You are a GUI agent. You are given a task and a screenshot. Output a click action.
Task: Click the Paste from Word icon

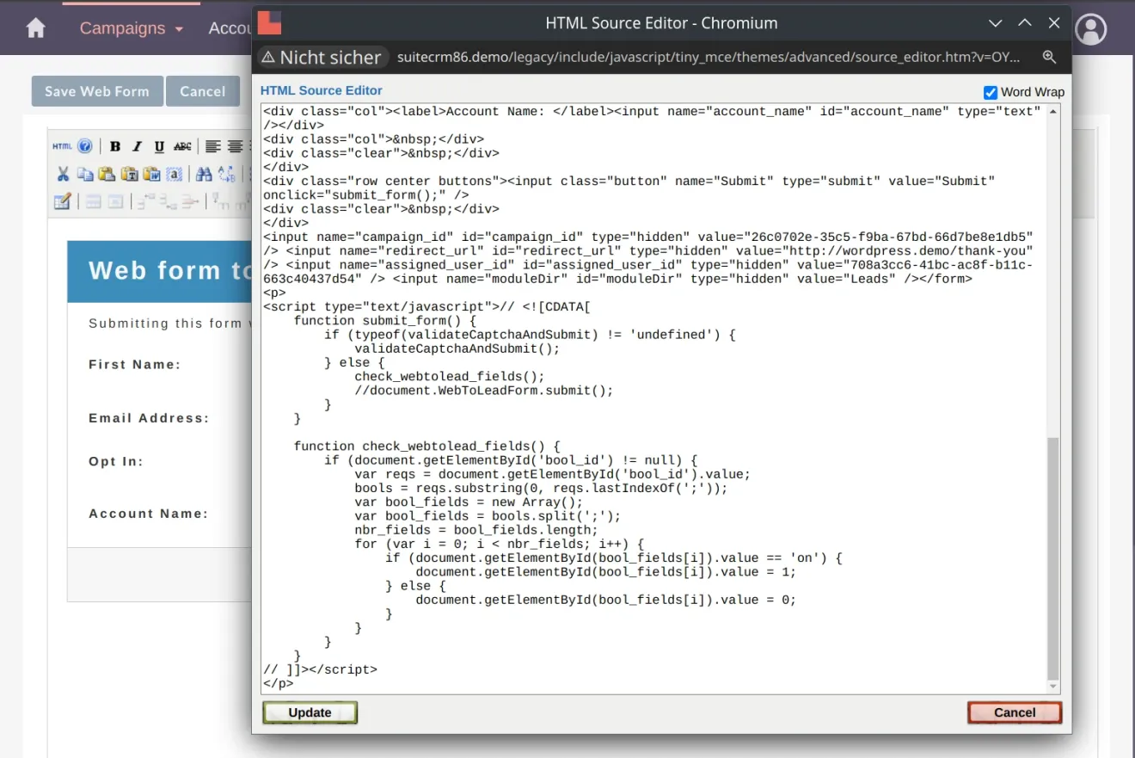[x=151, y=174]
